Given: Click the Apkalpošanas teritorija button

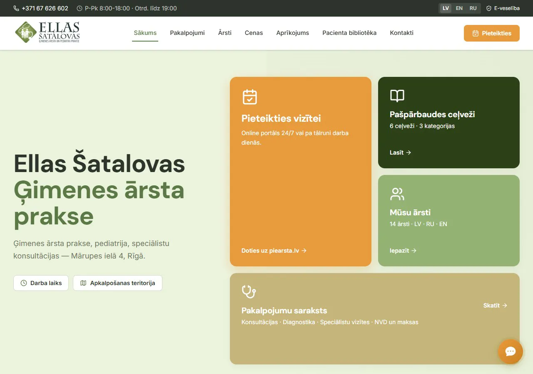Looking at the screenshot, I should pos(117,283).
